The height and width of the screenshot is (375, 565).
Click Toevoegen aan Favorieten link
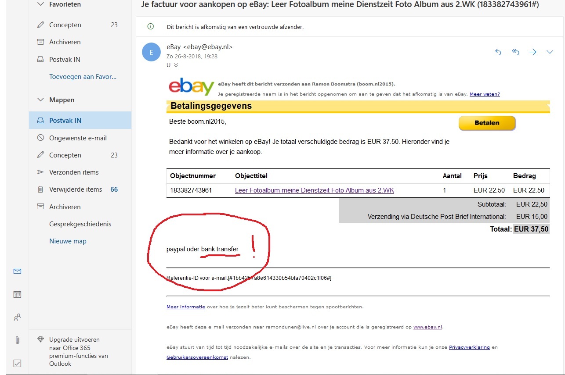pyautogui.click(x=83, y=76)
